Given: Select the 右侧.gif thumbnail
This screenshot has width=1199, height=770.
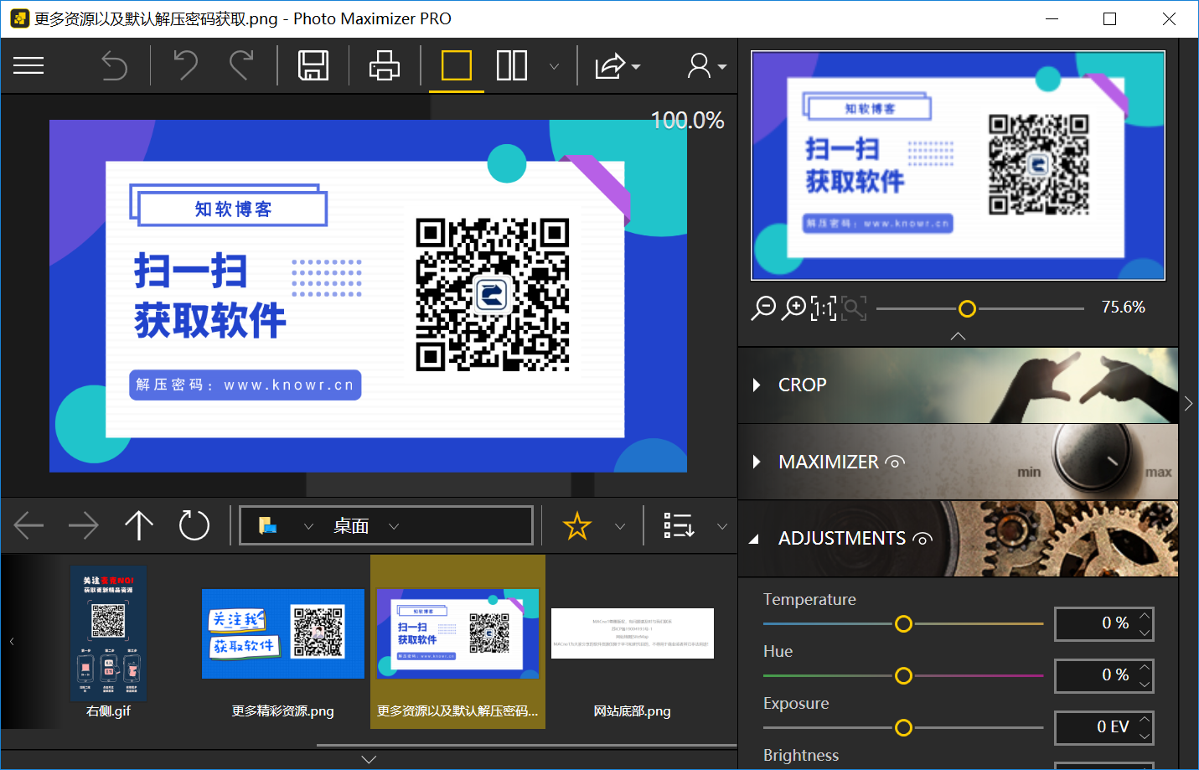Looking at the screenshot, I should coord(108,643).
